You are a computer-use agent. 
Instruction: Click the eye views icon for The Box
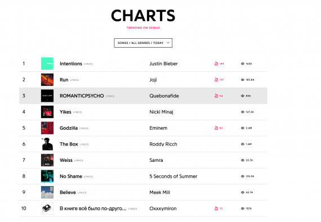coord(243,144)
